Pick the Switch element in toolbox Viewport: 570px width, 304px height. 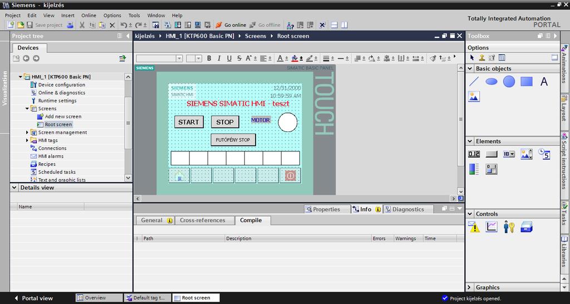click(x=491, y=169)
